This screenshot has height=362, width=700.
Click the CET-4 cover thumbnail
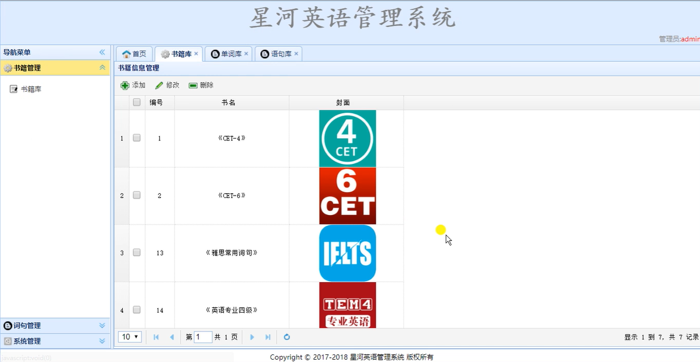347,139
